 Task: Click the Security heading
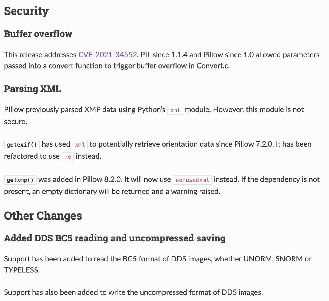point(26,11)
